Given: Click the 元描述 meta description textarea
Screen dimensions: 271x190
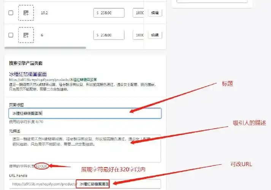Looking at the screenshot, I should (x=85, y=148).
